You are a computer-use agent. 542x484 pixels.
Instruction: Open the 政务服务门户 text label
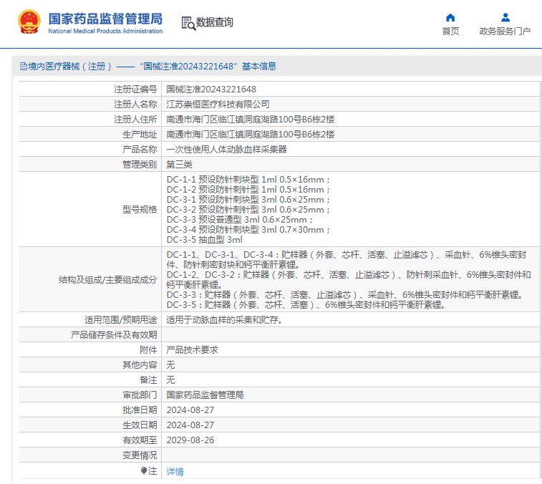click(505, 32)
